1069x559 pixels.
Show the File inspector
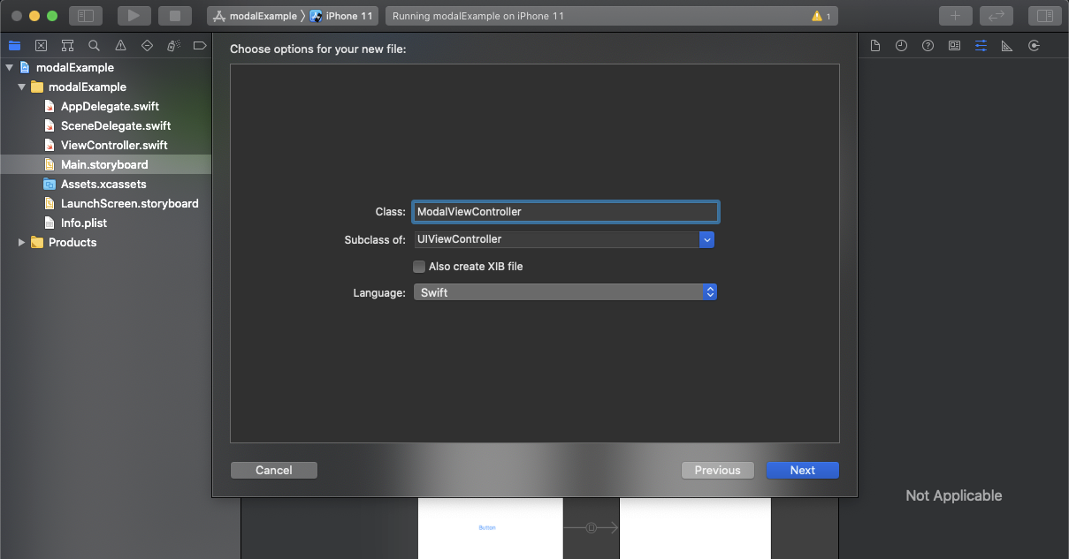[x=874, y=46]
